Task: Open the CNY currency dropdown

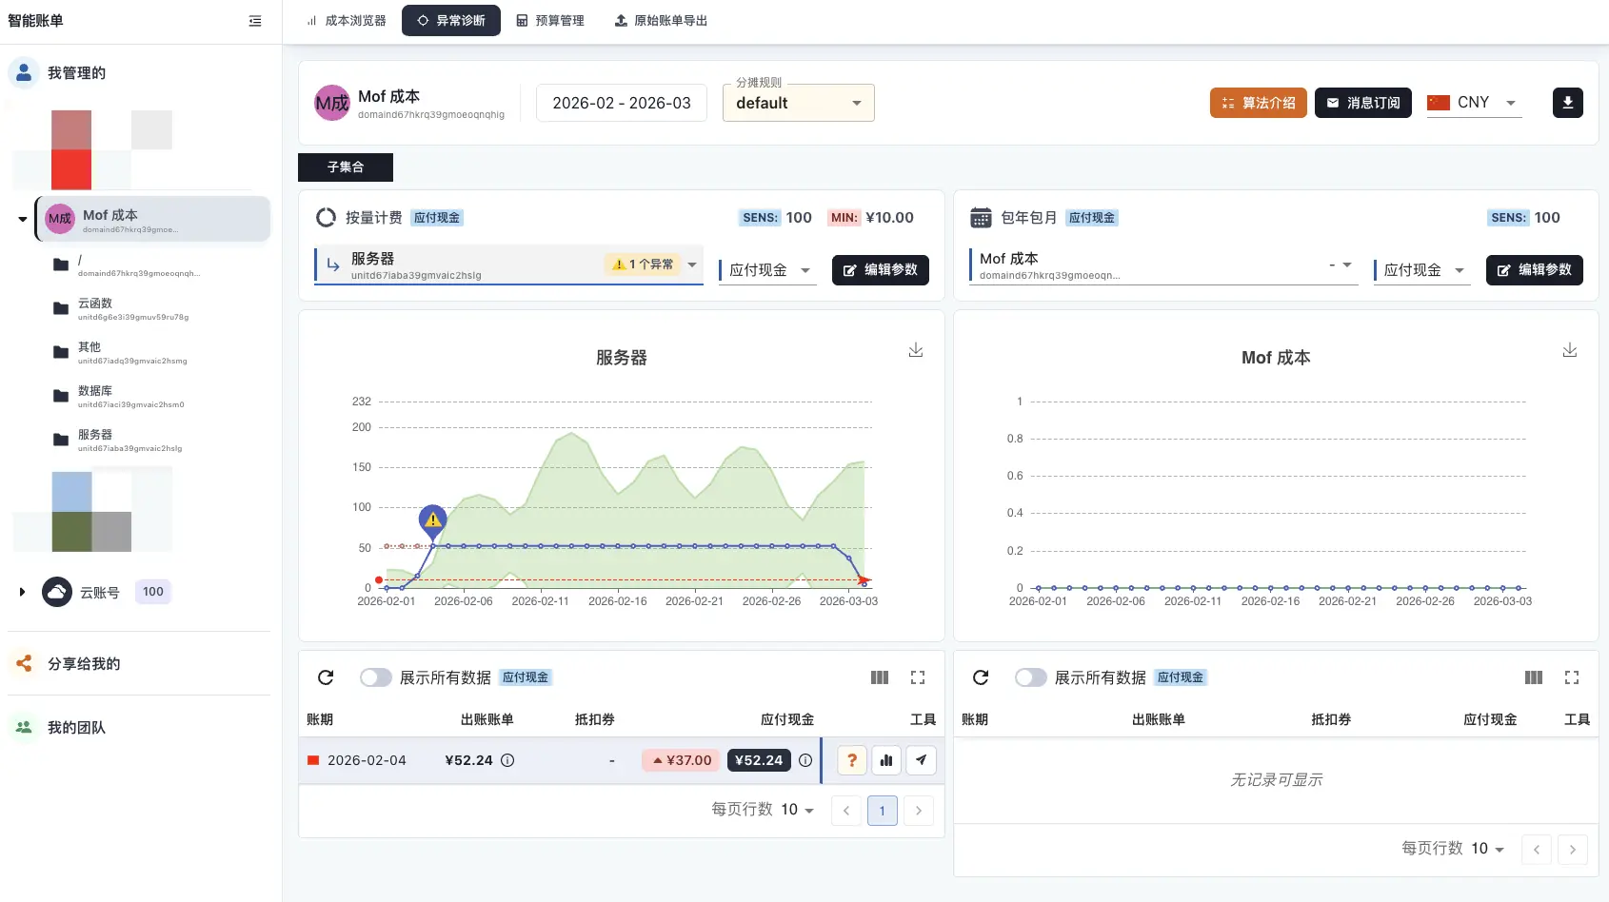Action: tap(1472, 103)
